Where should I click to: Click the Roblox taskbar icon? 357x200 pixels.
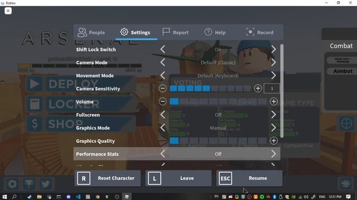(127, 197)
